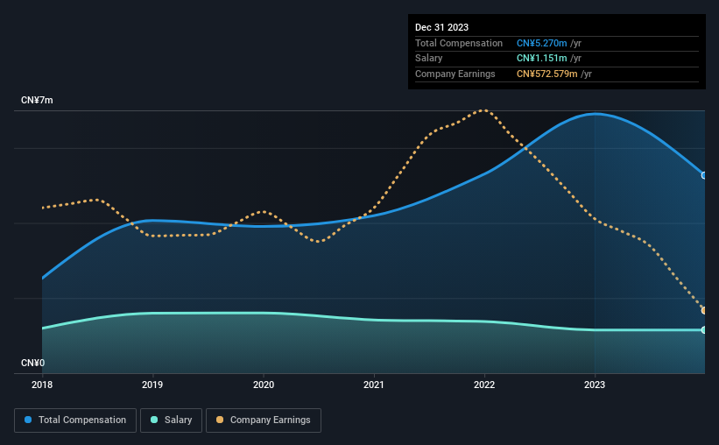719x445 pixels.
Task: Click the CN¥572.579m company earnings value
Action: pyautogui.click(x=547, y=74)
